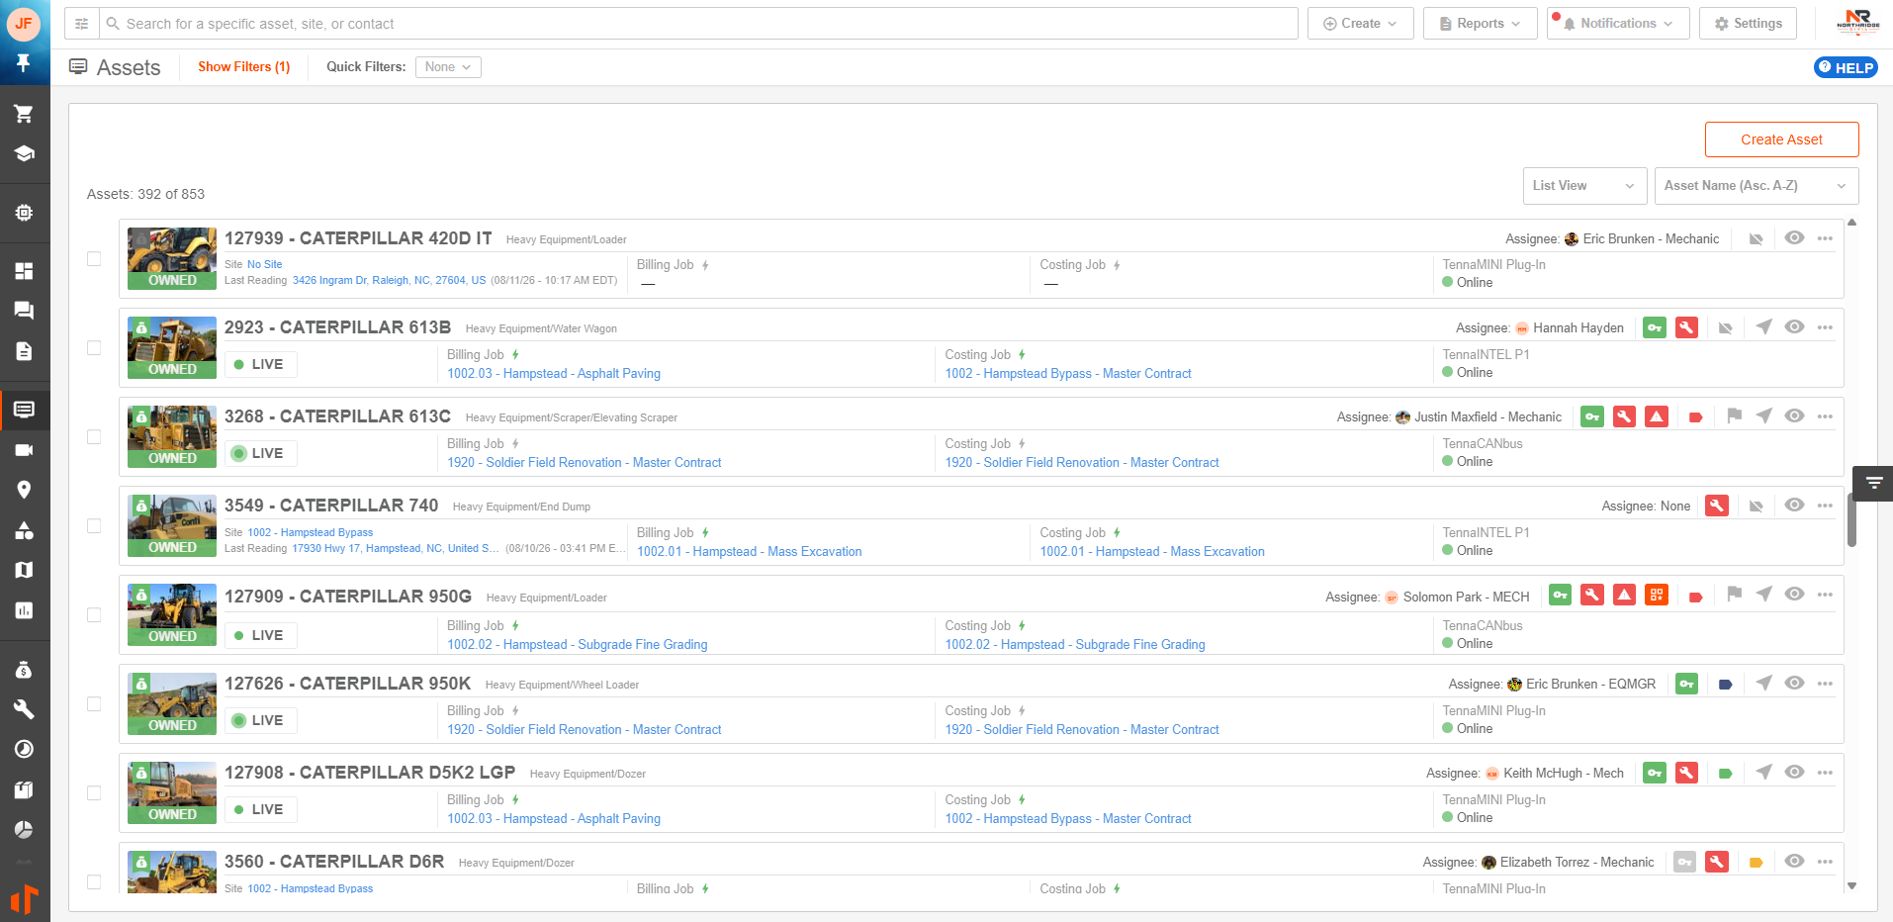
Task: Click red warning triangle on 3268 Caterpillar 613C
Action: pos(1657,416)
